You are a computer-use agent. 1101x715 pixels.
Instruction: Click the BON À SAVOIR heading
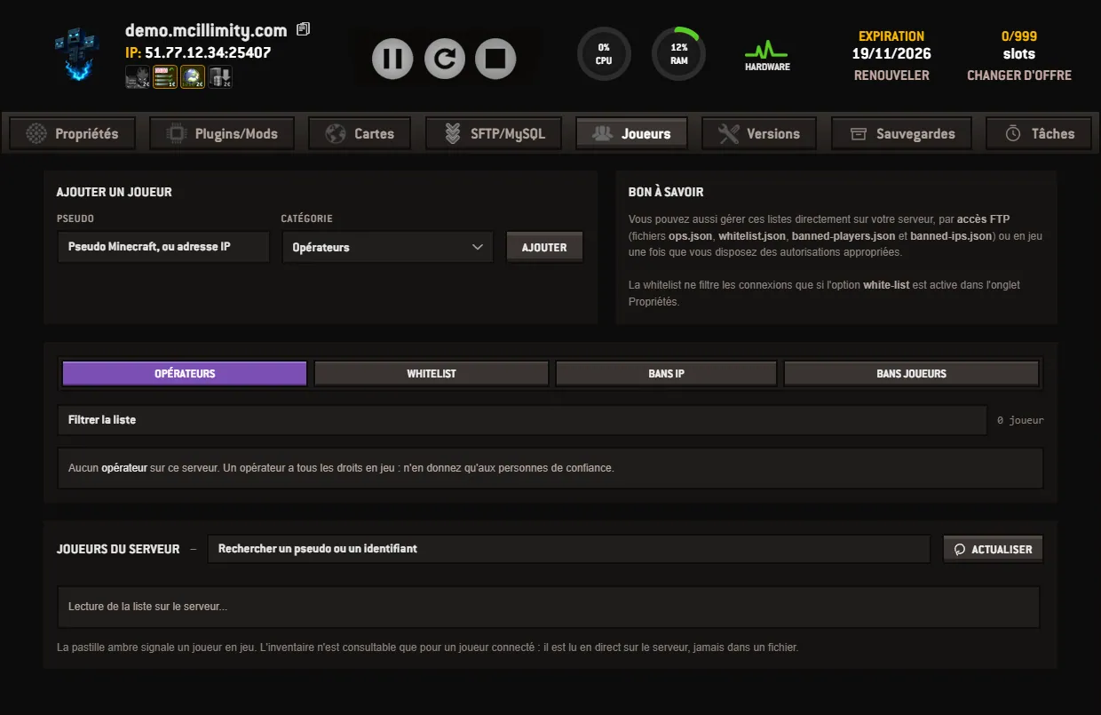tap(666, 192)
